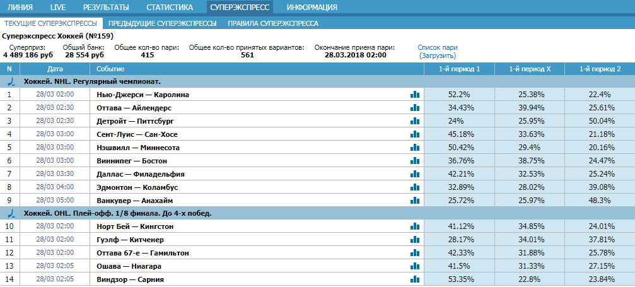Image resolution: width=635 pixels, height=287 pixels.
Task: Open statistics icon for Норт Бей — Кингстон
Action: pos(415,226)
